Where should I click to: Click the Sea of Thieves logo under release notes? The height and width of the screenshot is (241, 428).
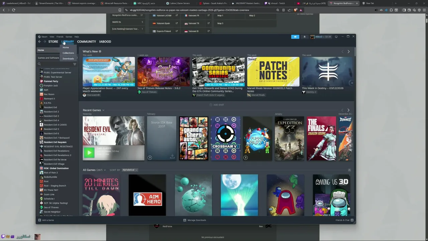pyautogui.click(x=139, y=92)
